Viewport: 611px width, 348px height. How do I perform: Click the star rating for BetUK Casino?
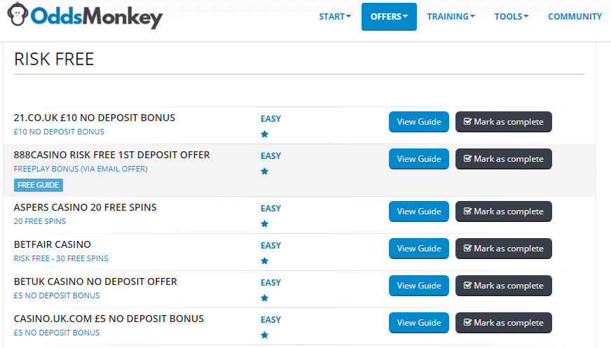pyautogui.click(x=265, y=298)
